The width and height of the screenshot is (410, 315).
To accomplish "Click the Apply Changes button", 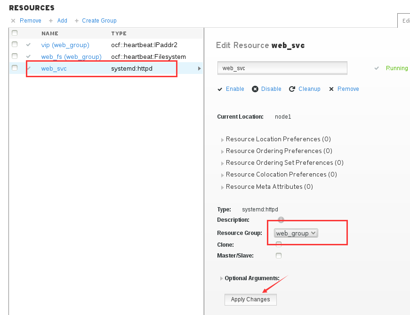I will 250,299.
